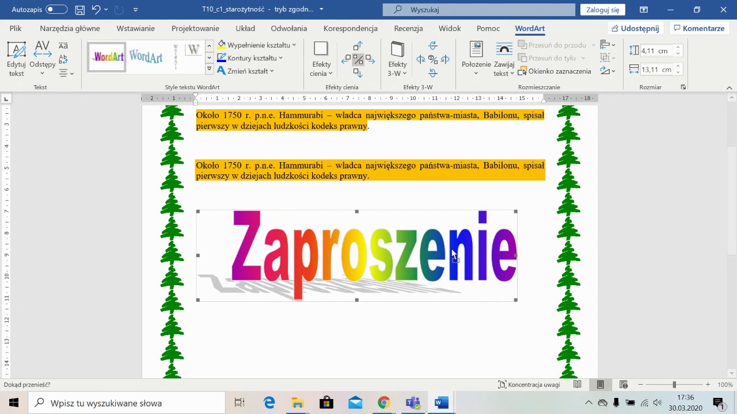Switch to Wstawianie tab

coord(135,28)
